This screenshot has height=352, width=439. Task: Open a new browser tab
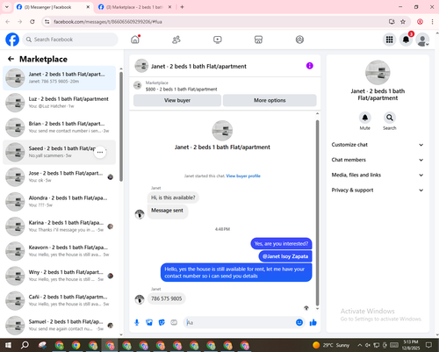point(182,7)
